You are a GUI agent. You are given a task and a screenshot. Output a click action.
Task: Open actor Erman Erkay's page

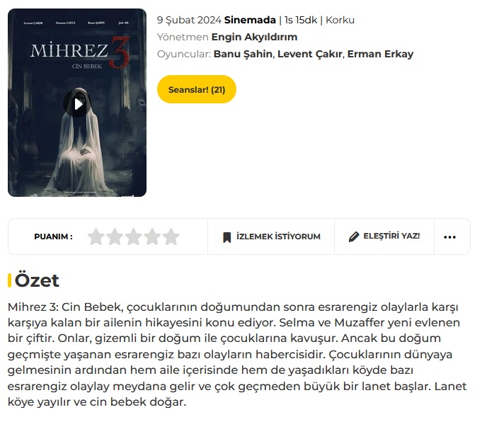[x=380, y=54]
